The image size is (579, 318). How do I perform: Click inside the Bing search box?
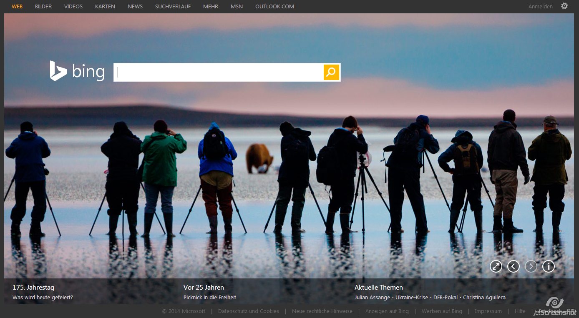[218, 73]
